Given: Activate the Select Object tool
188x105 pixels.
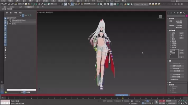Looking at the screenshot, I should click(26, 4).
